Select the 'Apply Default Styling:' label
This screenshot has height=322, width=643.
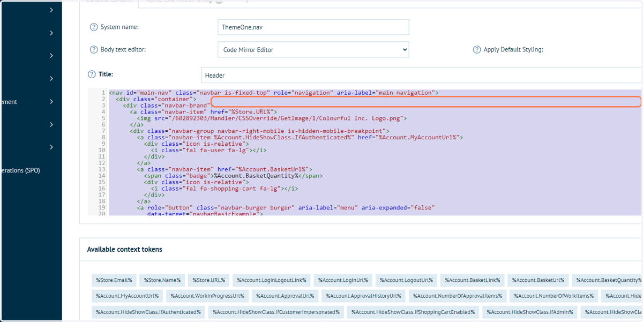[x=513, y=49]
